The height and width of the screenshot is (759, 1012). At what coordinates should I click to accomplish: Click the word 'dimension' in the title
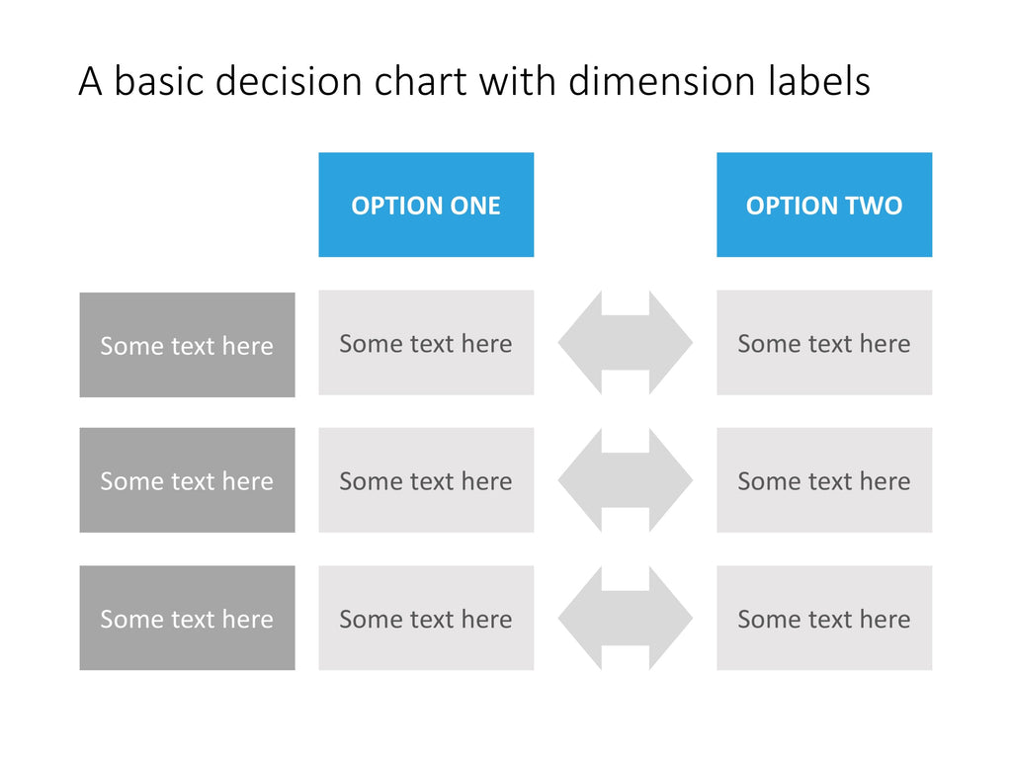(x=661, y=81)
